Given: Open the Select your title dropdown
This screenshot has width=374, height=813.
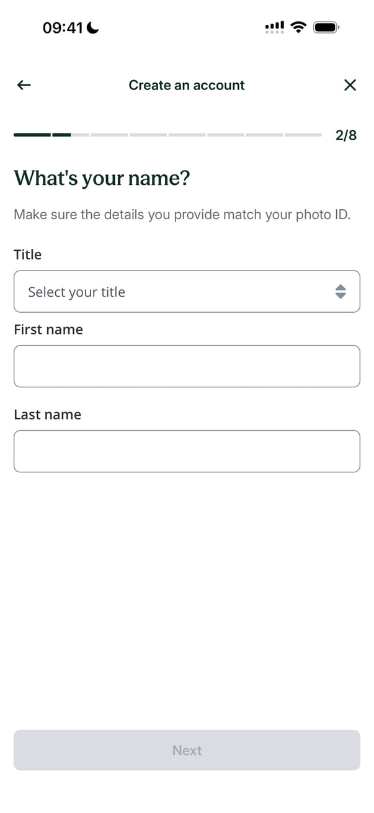Looking at the screenshot, I should 186,292.
